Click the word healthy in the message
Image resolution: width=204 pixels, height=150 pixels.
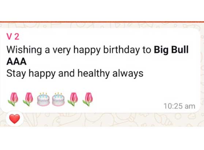pyautogui.click(x=94, y=74)
